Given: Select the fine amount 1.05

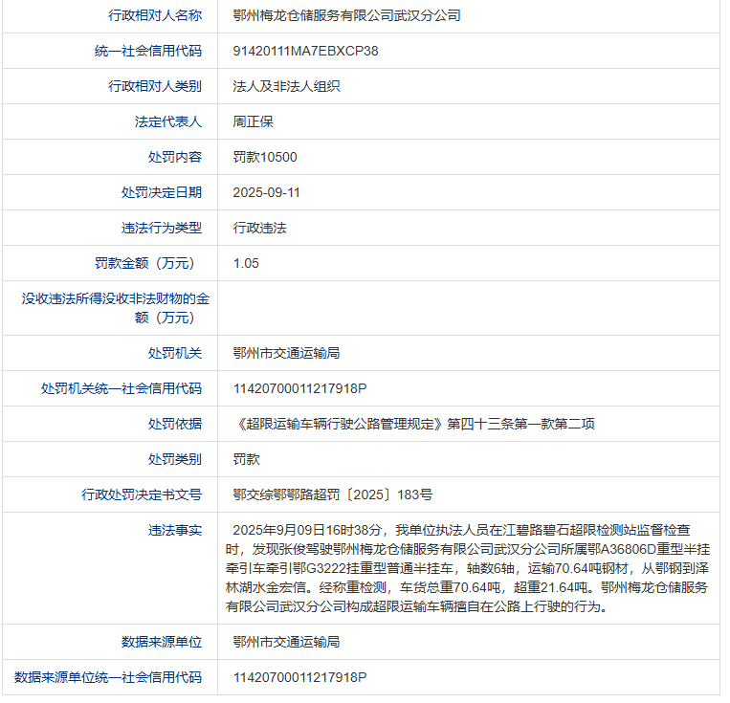Looking at the screenshot, I should [246, 263].
